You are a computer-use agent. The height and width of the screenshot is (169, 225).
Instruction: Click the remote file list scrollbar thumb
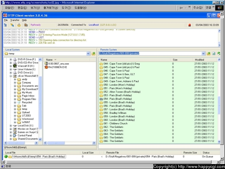(x=219, y=105)
